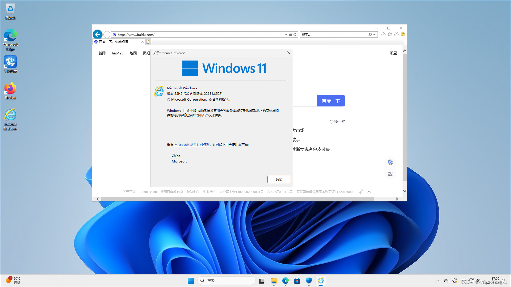Click the Microsoft 软件许可条款 link
The height and width of the screenshot is (287, 511).
click(192, 144)
